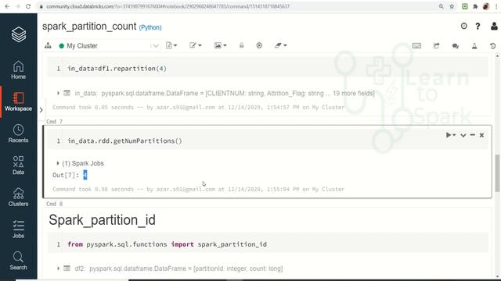The height and width of the screenshot is (281, 501).
Task: Click the Run All play icon
Action: (259, 45)
